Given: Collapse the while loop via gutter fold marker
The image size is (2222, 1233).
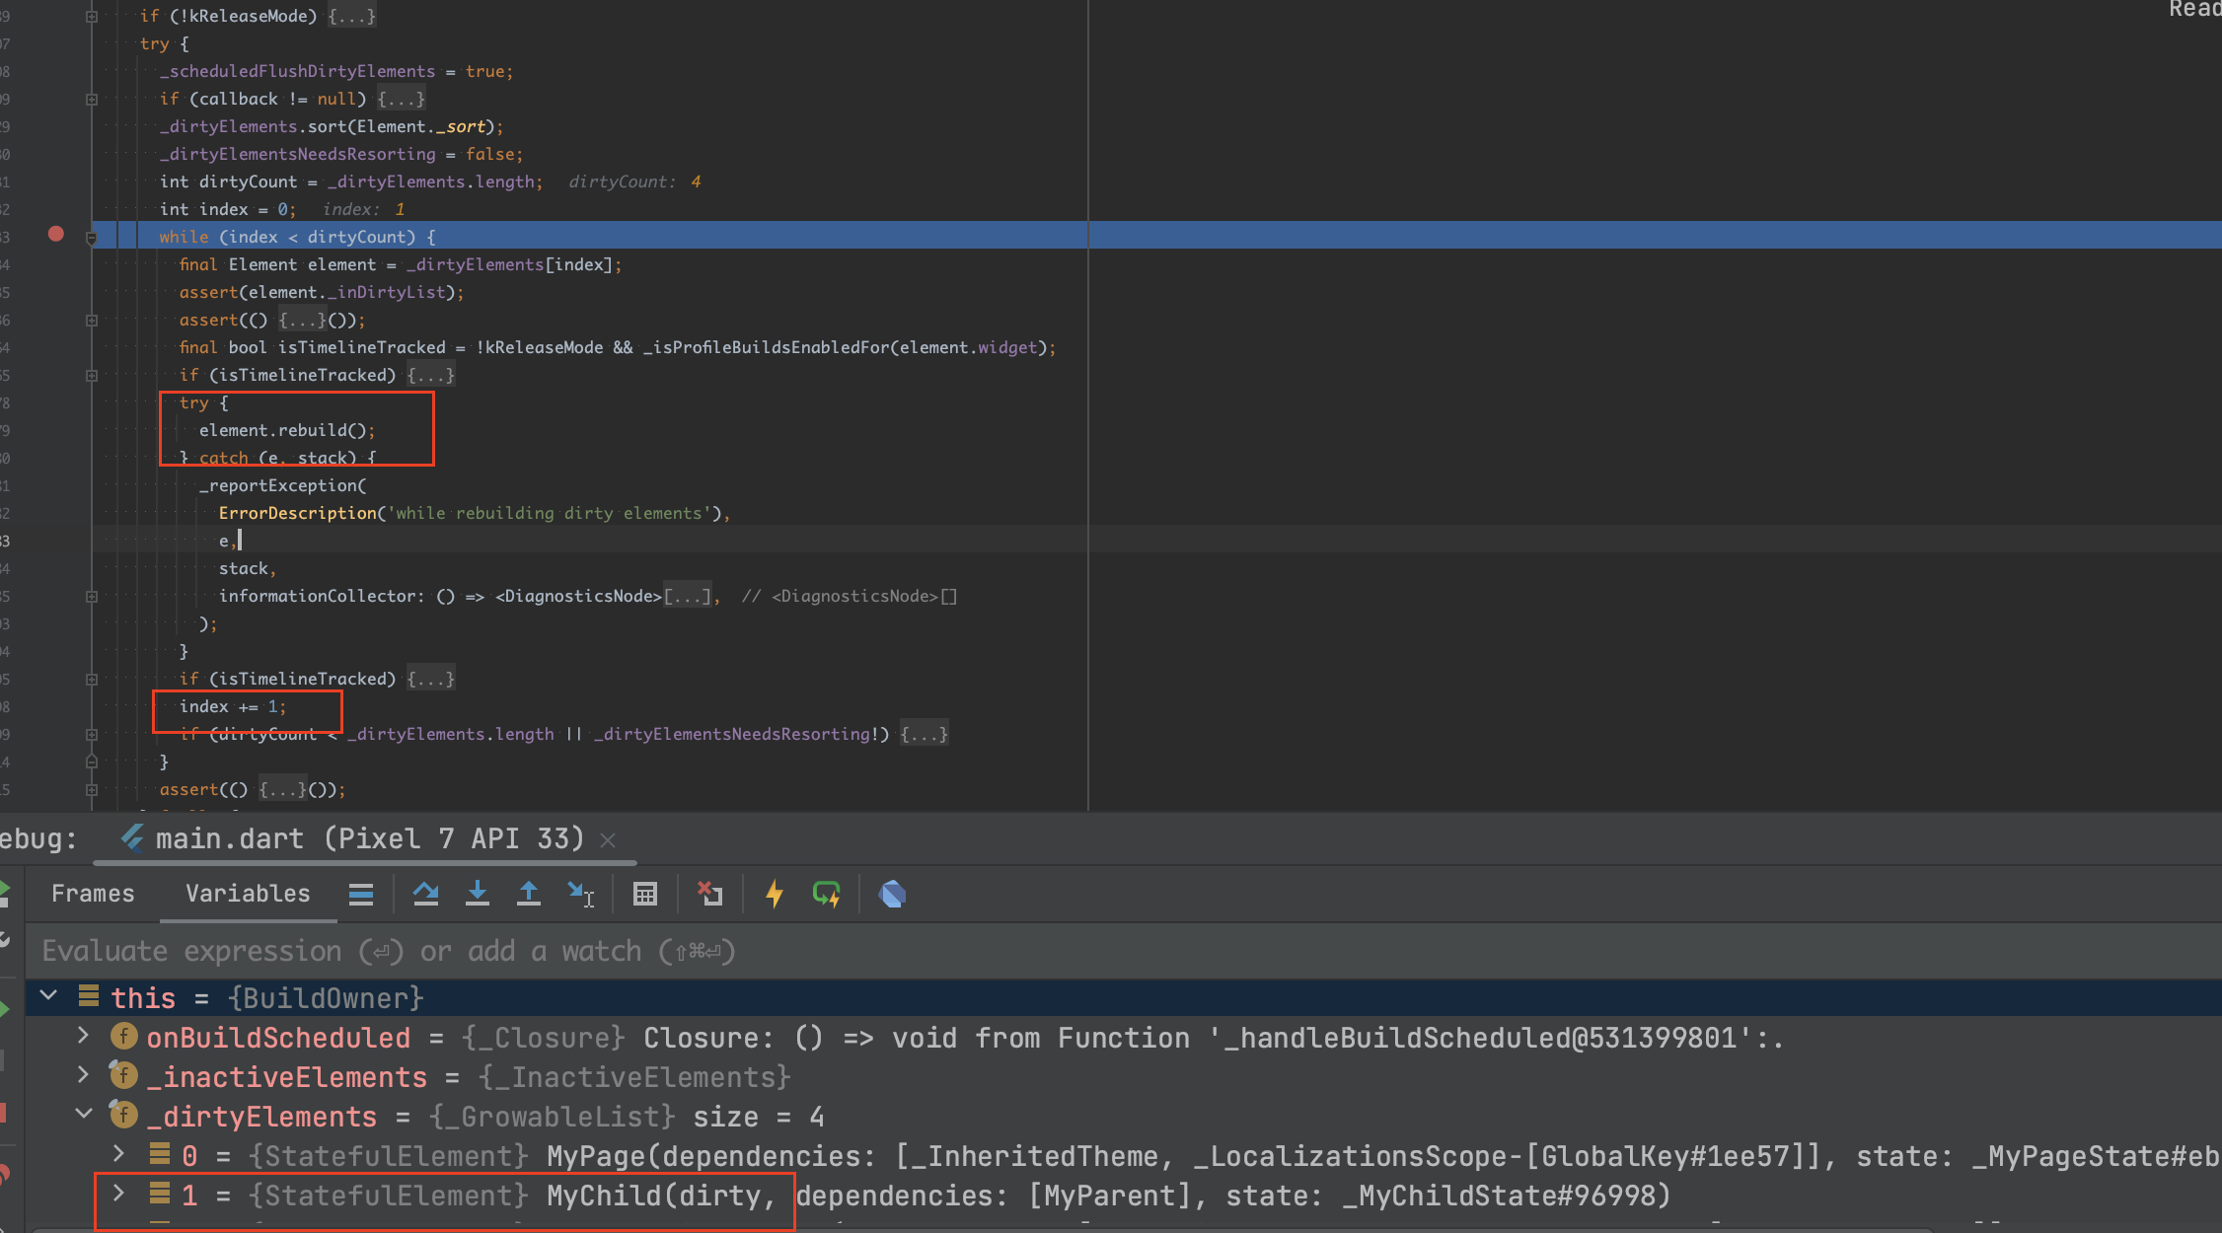Looking at the screenshot, I should pyautogui.click(x=92, y=238).
